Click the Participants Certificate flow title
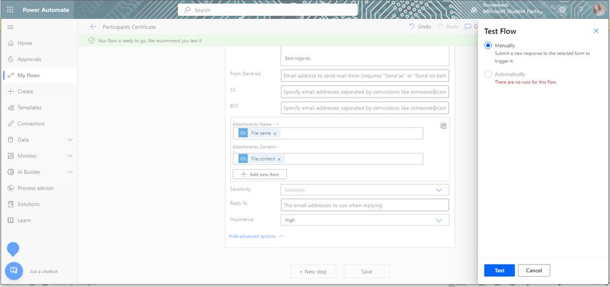This screenshot has height=287, width=610. 129,27
